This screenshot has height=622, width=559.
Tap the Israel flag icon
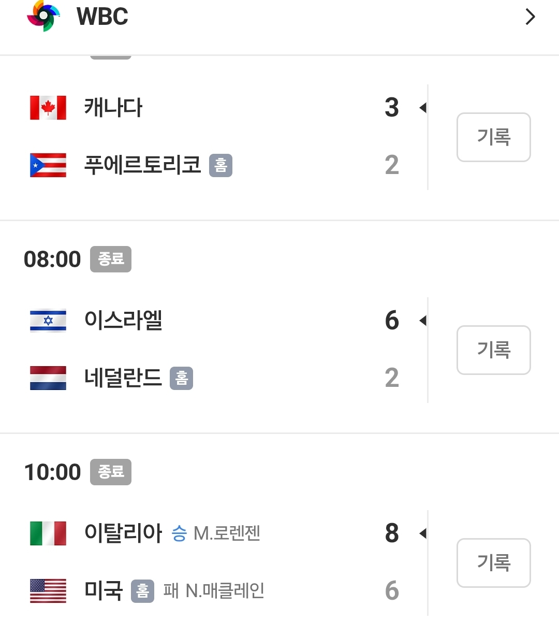(x=48, y=321)
